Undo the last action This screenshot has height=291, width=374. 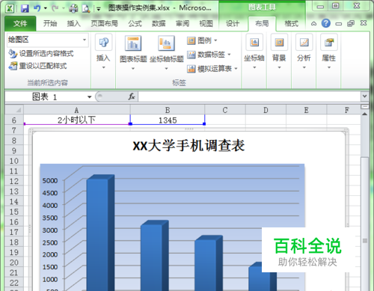coord(37,8)
